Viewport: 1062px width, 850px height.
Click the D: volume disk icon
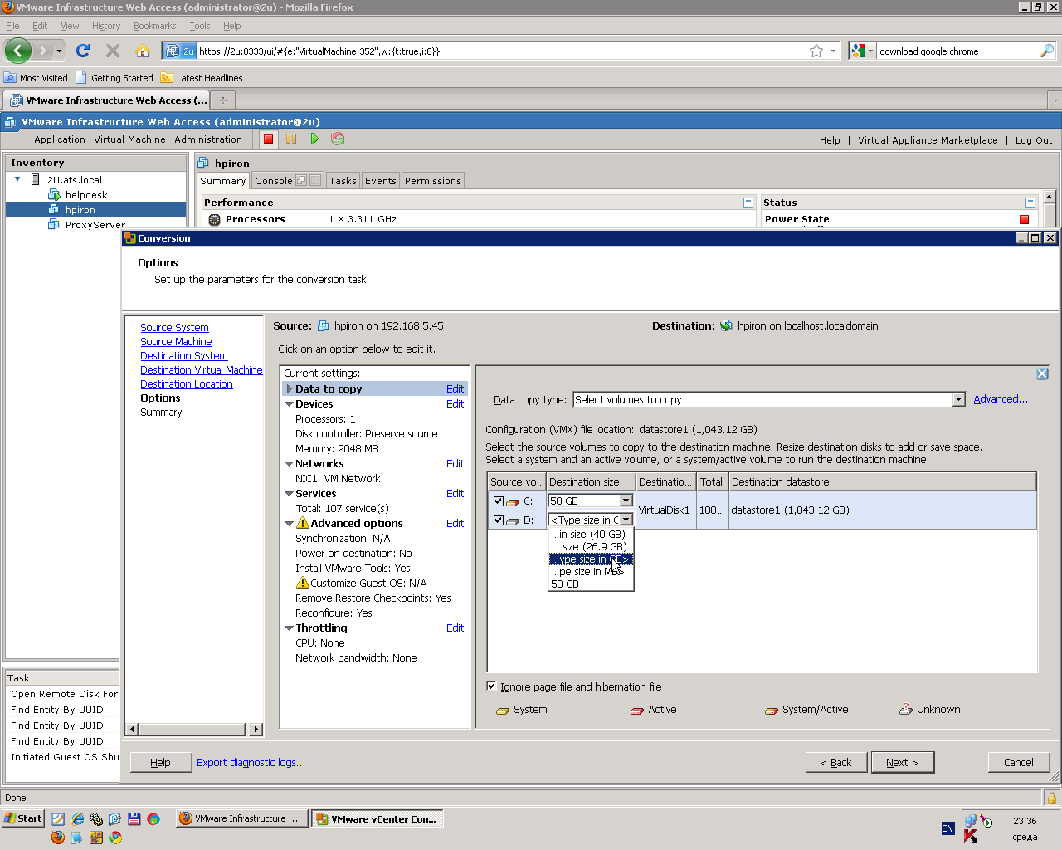(x=512, y=520)
